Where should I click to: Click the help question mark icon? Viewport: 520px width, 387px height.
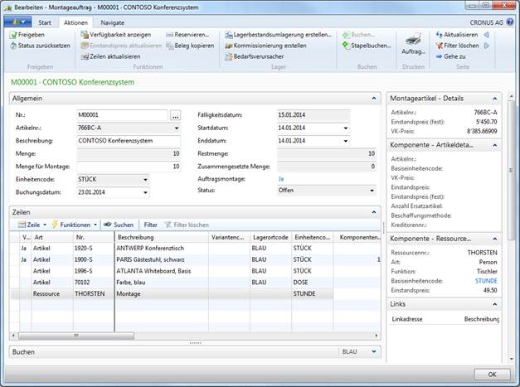[510, 22]
